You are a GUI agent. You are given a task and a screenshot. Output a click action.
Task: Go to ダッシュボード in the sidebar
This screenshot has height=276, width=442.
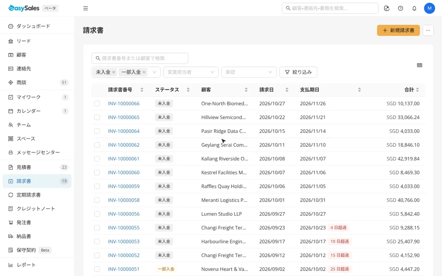point(37,26)
